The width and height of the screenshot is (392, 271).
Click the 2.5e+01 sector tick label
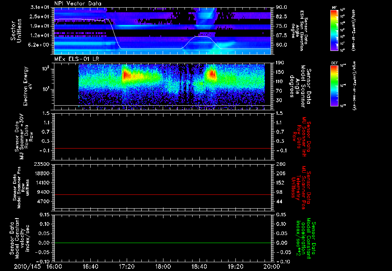[40, 16]
